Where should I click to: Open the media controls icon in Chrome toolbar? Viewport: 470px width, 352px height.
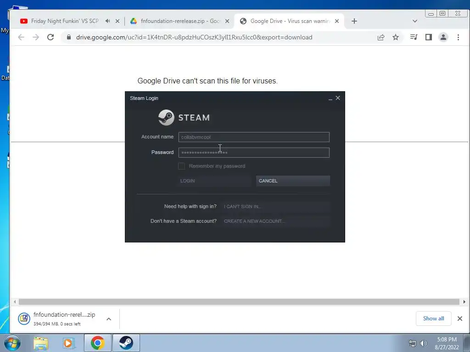point(414,37)
